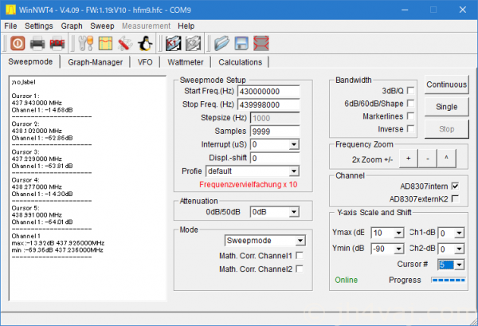The width and height of the screenshot is (478, 326).
Task: Switch to the VFO tab
Action: click(145, 62)
